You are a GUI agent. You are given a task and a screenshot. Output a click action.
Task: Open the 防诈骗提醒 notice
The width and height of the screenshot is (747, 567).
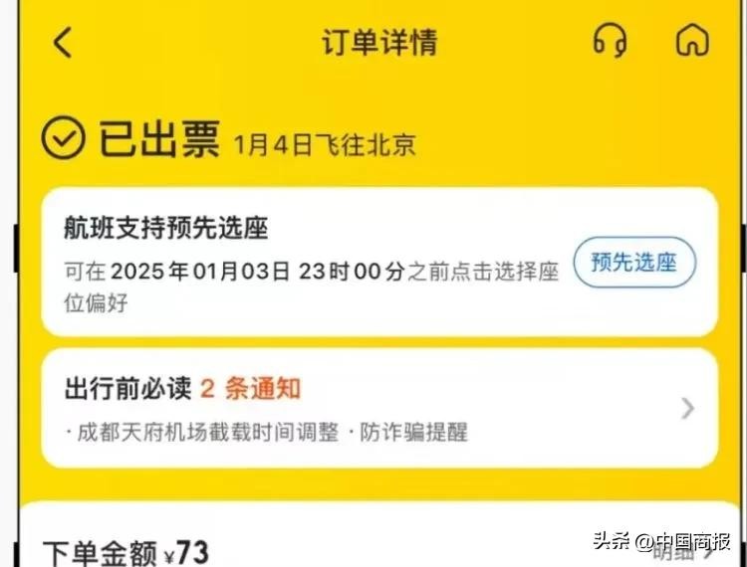pos(414,433)
